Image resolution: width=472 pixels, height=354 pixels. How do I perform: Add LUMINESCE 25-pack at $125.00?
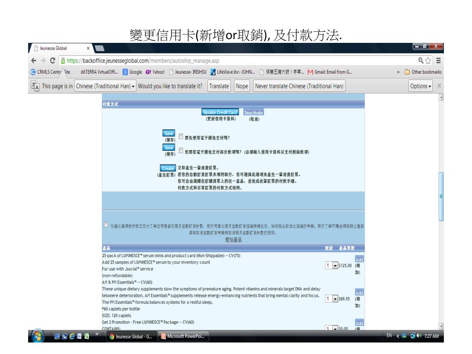click(x=360, y=260)
